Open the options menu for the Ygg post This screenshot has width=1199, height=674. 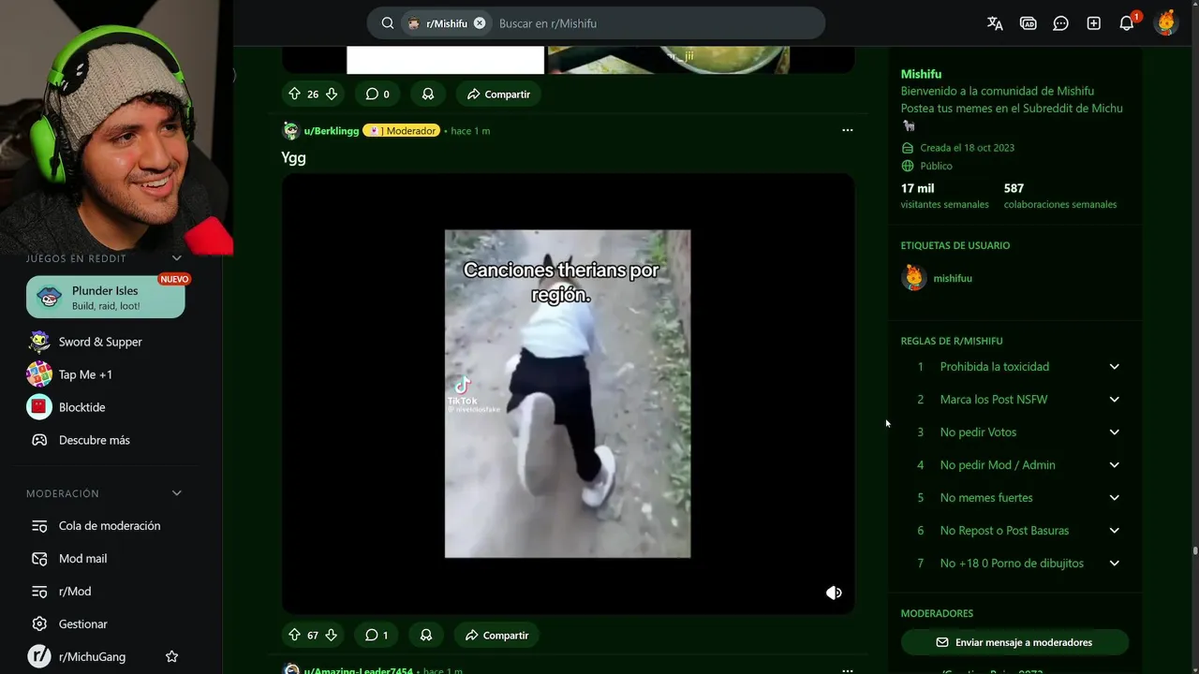(848, 130)
